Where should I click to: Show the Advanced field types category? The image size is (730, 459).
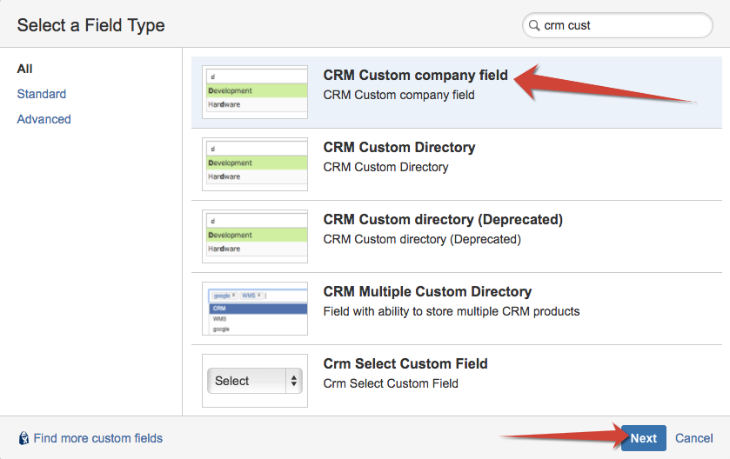tap(44, 119)
